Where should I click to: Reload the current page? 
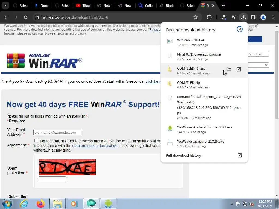[x=26, y=17]
